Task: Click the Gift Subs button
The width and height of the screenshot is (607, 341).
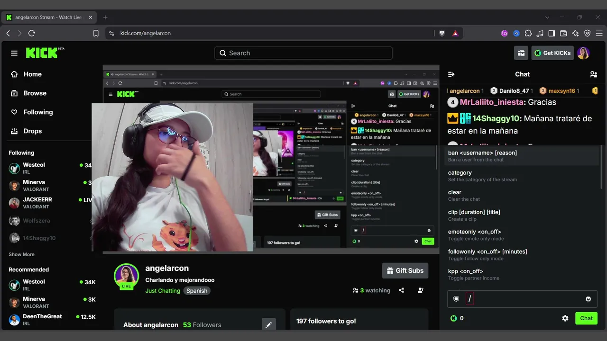Action: (x=405, y=270)
